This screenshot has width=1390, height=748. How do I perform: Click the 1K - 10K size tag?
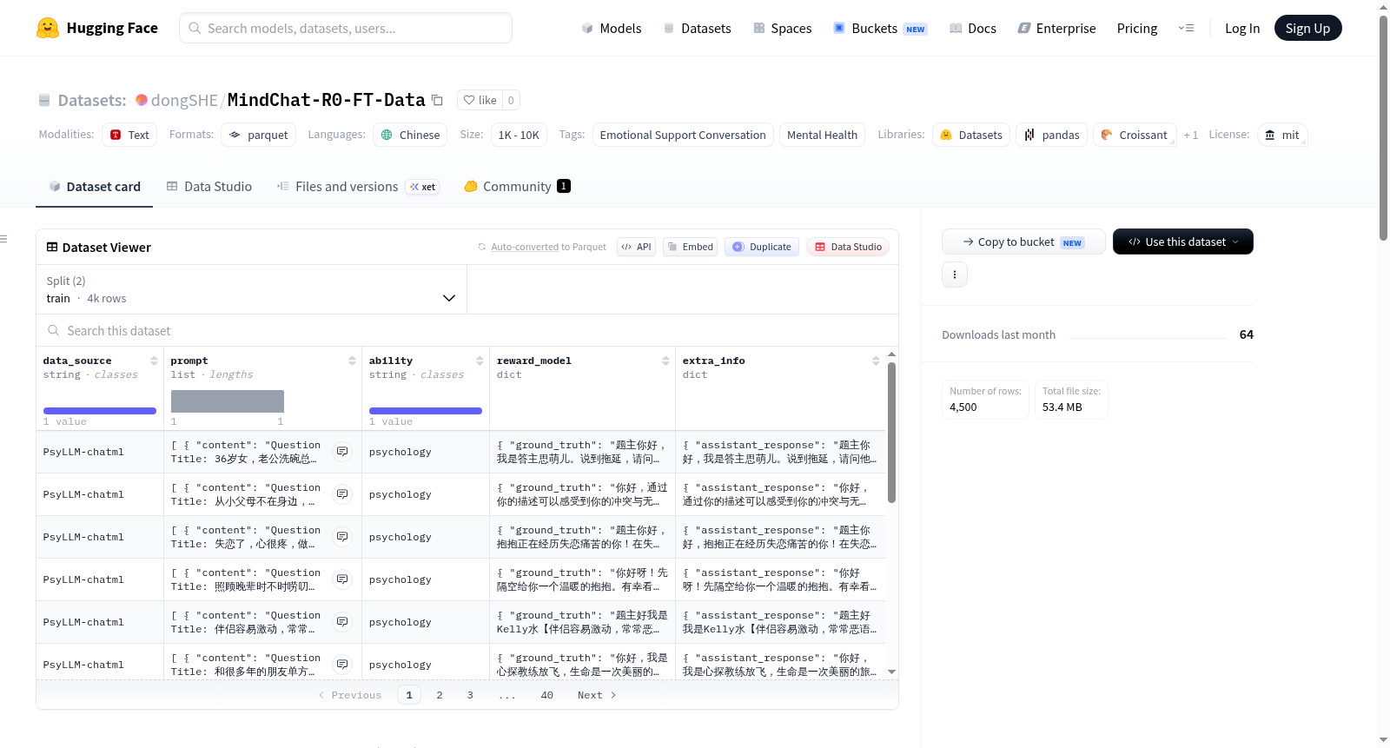(x=519, y=135)
